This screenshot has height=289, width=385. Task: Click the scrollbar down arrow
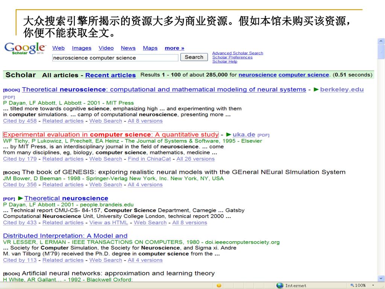pos(381,278)
